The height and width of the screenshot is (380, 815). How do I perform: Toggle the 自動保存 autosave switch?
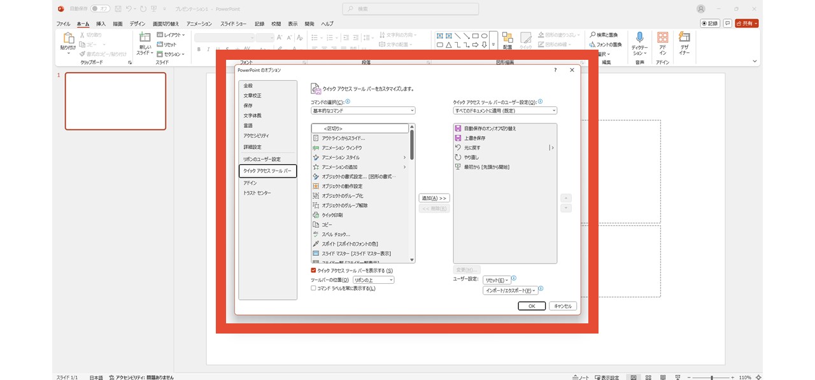click(x=100, y=9)
